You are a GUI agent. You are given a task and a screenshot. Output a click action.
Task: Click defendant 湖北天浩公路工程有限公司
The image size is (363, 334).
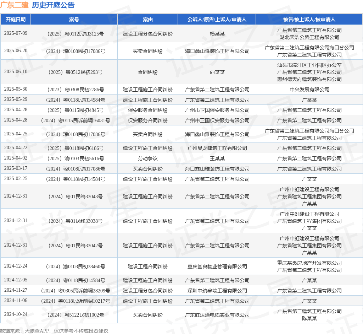point(309,37)
